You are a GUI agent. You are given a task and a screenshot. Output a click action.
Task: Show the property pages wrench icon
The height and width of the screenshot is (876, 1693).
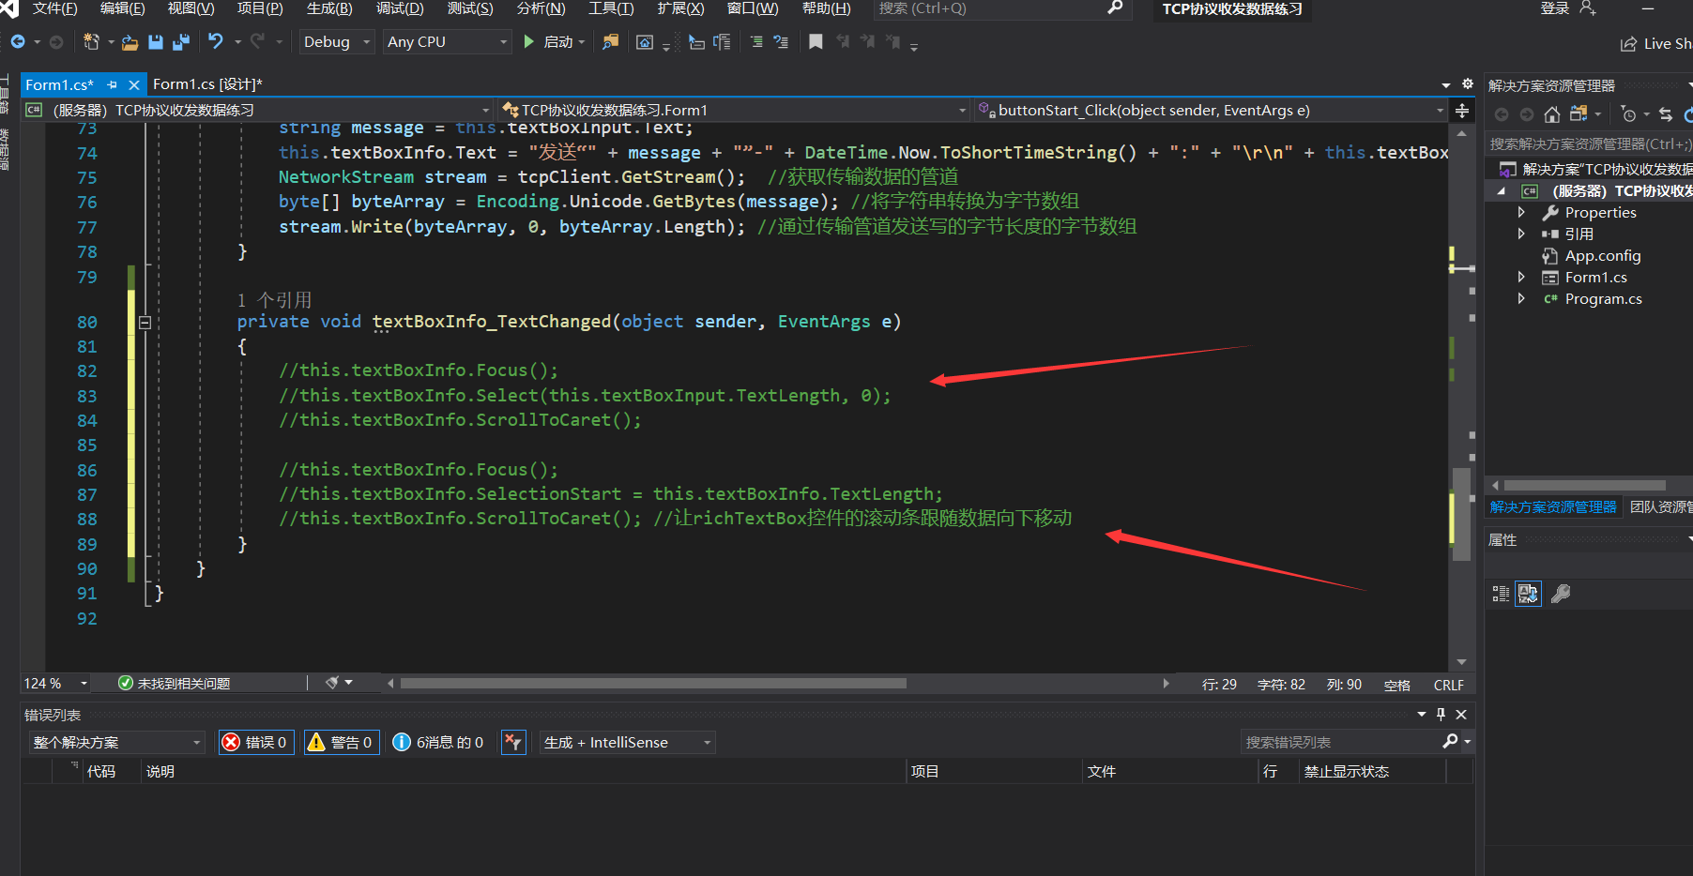point(1561,594)
